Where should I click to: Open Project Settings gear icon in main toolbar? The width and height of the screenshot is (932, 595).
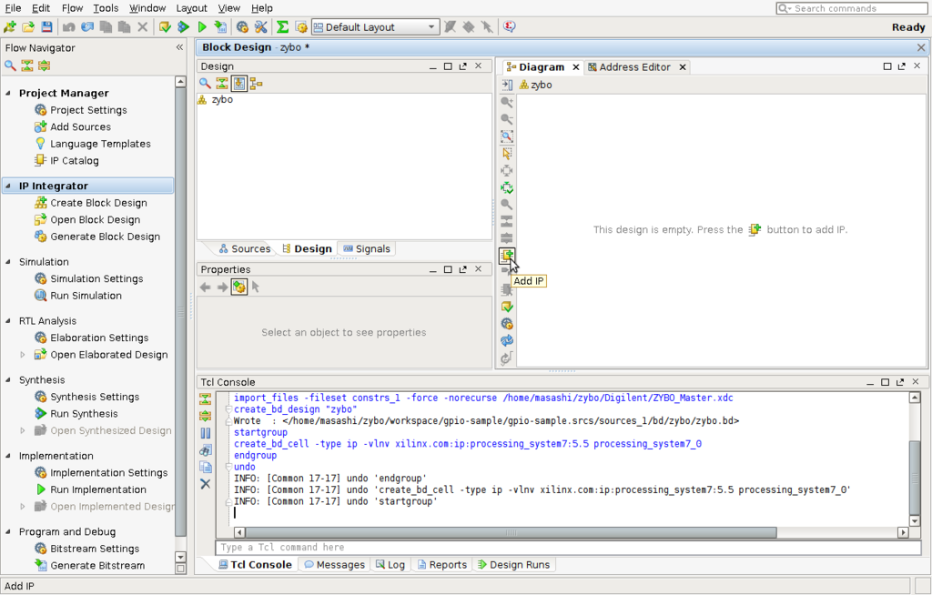pos(242,26)
